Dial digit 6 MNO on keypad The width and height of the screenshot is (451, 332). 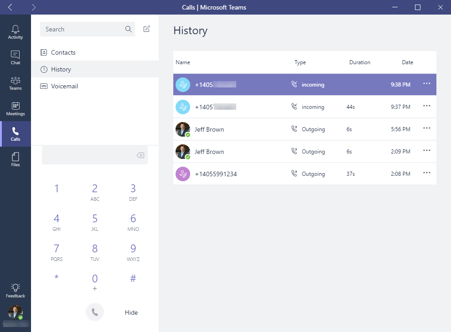[x=133, y=222]
